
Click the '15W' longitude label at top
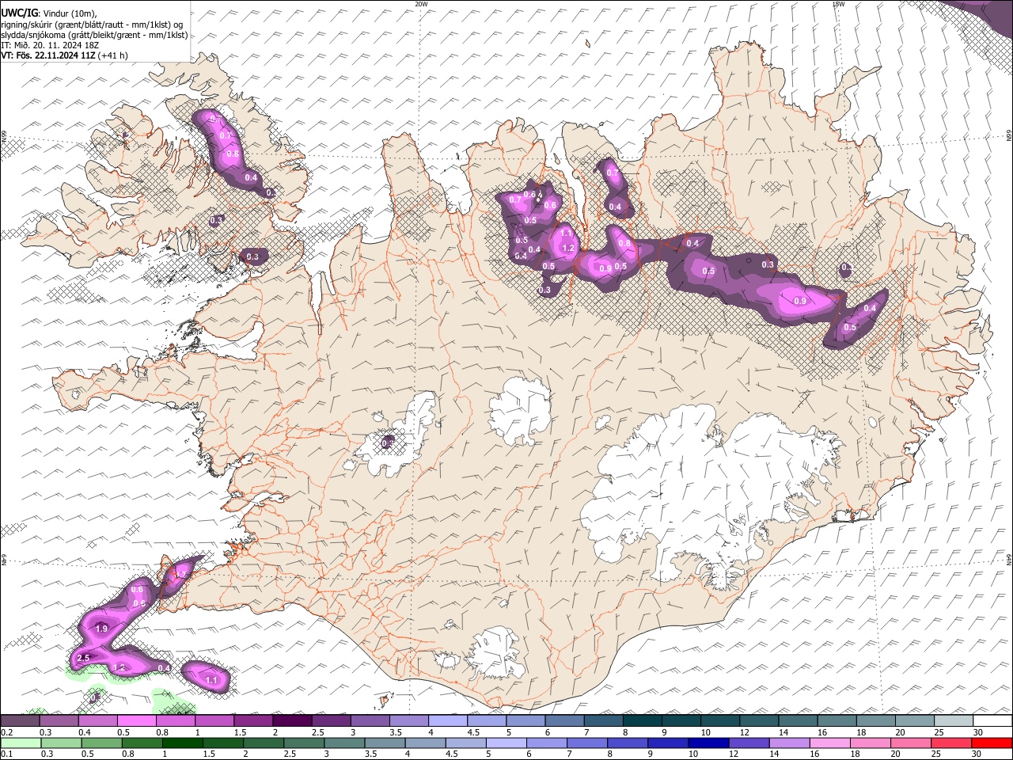[x=838, y=4]
